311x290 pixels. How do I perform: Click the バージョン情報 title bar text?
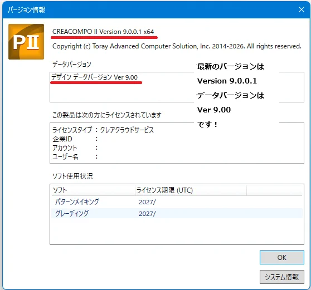(27, 9)
